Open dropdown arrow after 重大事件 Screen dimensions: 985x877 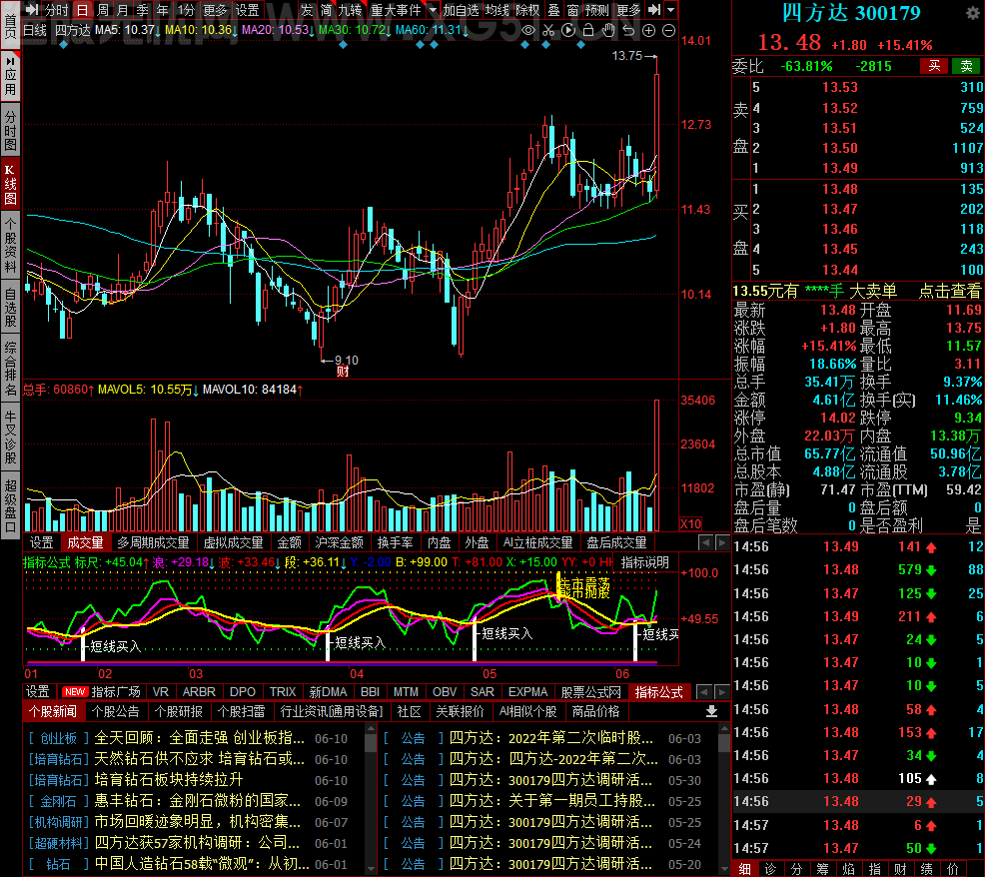pyautogui.click(x=433, y=10)
